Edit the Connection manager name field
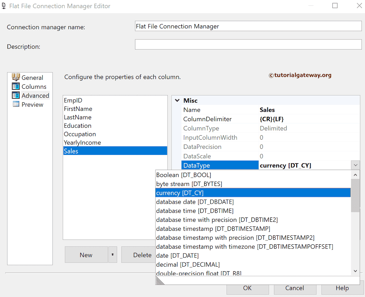This screenshot has height=297, width=365. [x=248, y=26]
